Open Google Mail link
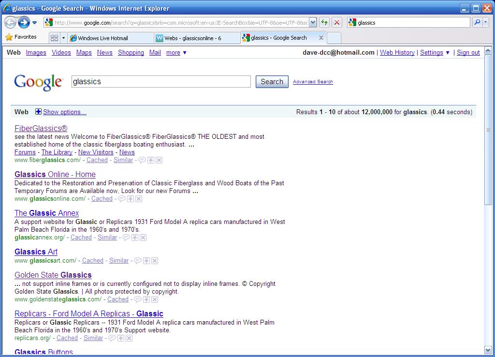Screen dimensions: 495x357 [x=155, y=52]
